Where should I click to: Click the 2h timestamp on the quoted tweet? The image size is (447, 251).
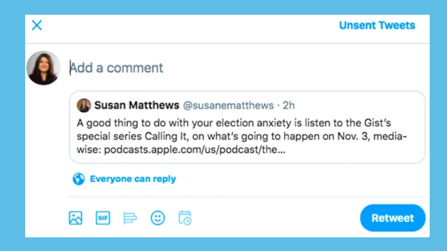288,105
